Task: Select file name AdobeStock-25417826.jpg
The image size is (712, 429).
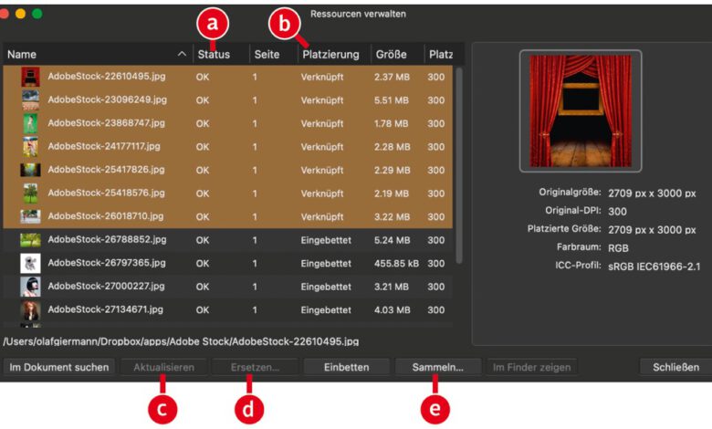Action: coord(106,170)
